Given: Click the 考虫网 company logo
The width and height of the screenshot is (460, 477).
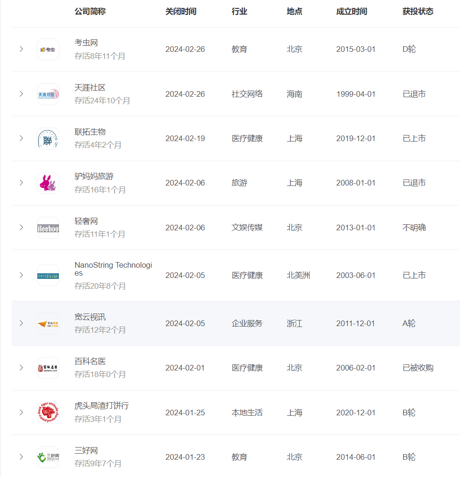Looking at the screenshot, I should coord(48,49).
